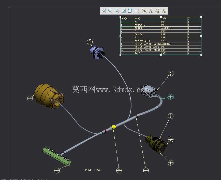Toggle axis display visibility

pyautogui.click(x=151, y=11)
